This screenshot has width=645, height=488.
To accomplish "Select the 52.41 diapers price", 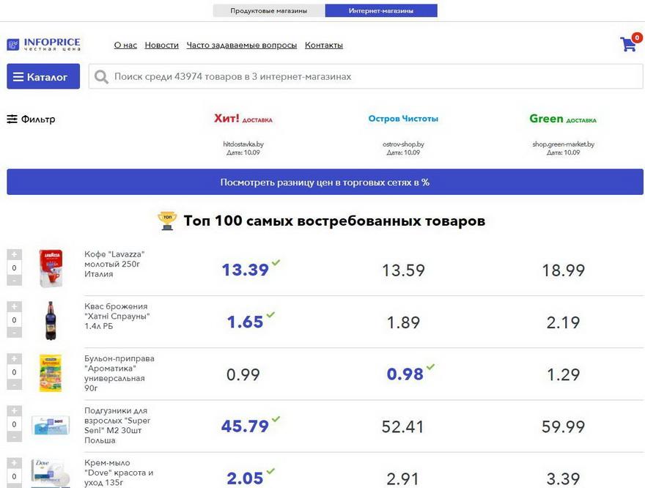I will (402, 426).
